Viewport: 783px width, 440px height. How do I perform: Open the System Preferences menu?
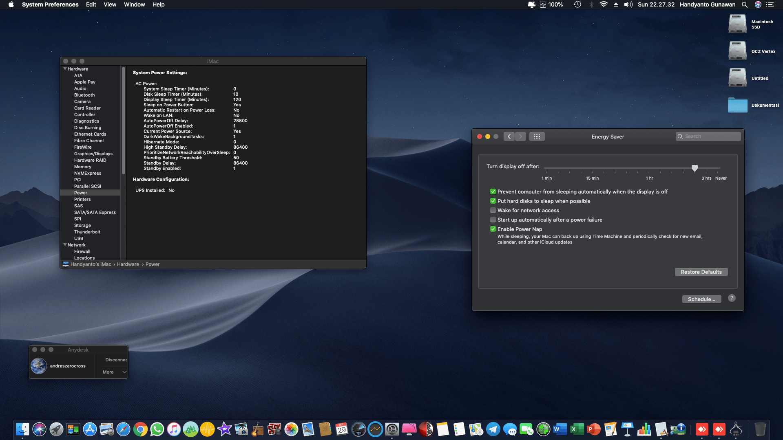pos(51,4)
